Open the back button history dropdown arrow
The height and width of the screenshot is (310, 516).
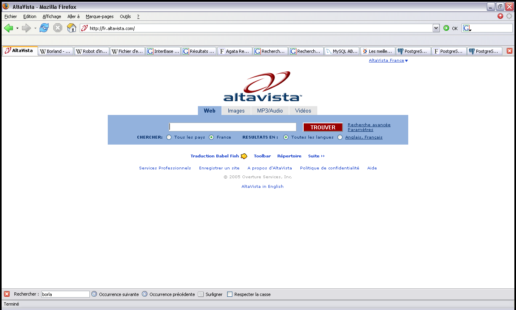tap(17, 28)
